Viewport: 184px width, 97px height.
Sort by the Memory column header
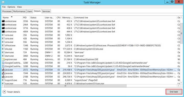(x=67, y=18)
